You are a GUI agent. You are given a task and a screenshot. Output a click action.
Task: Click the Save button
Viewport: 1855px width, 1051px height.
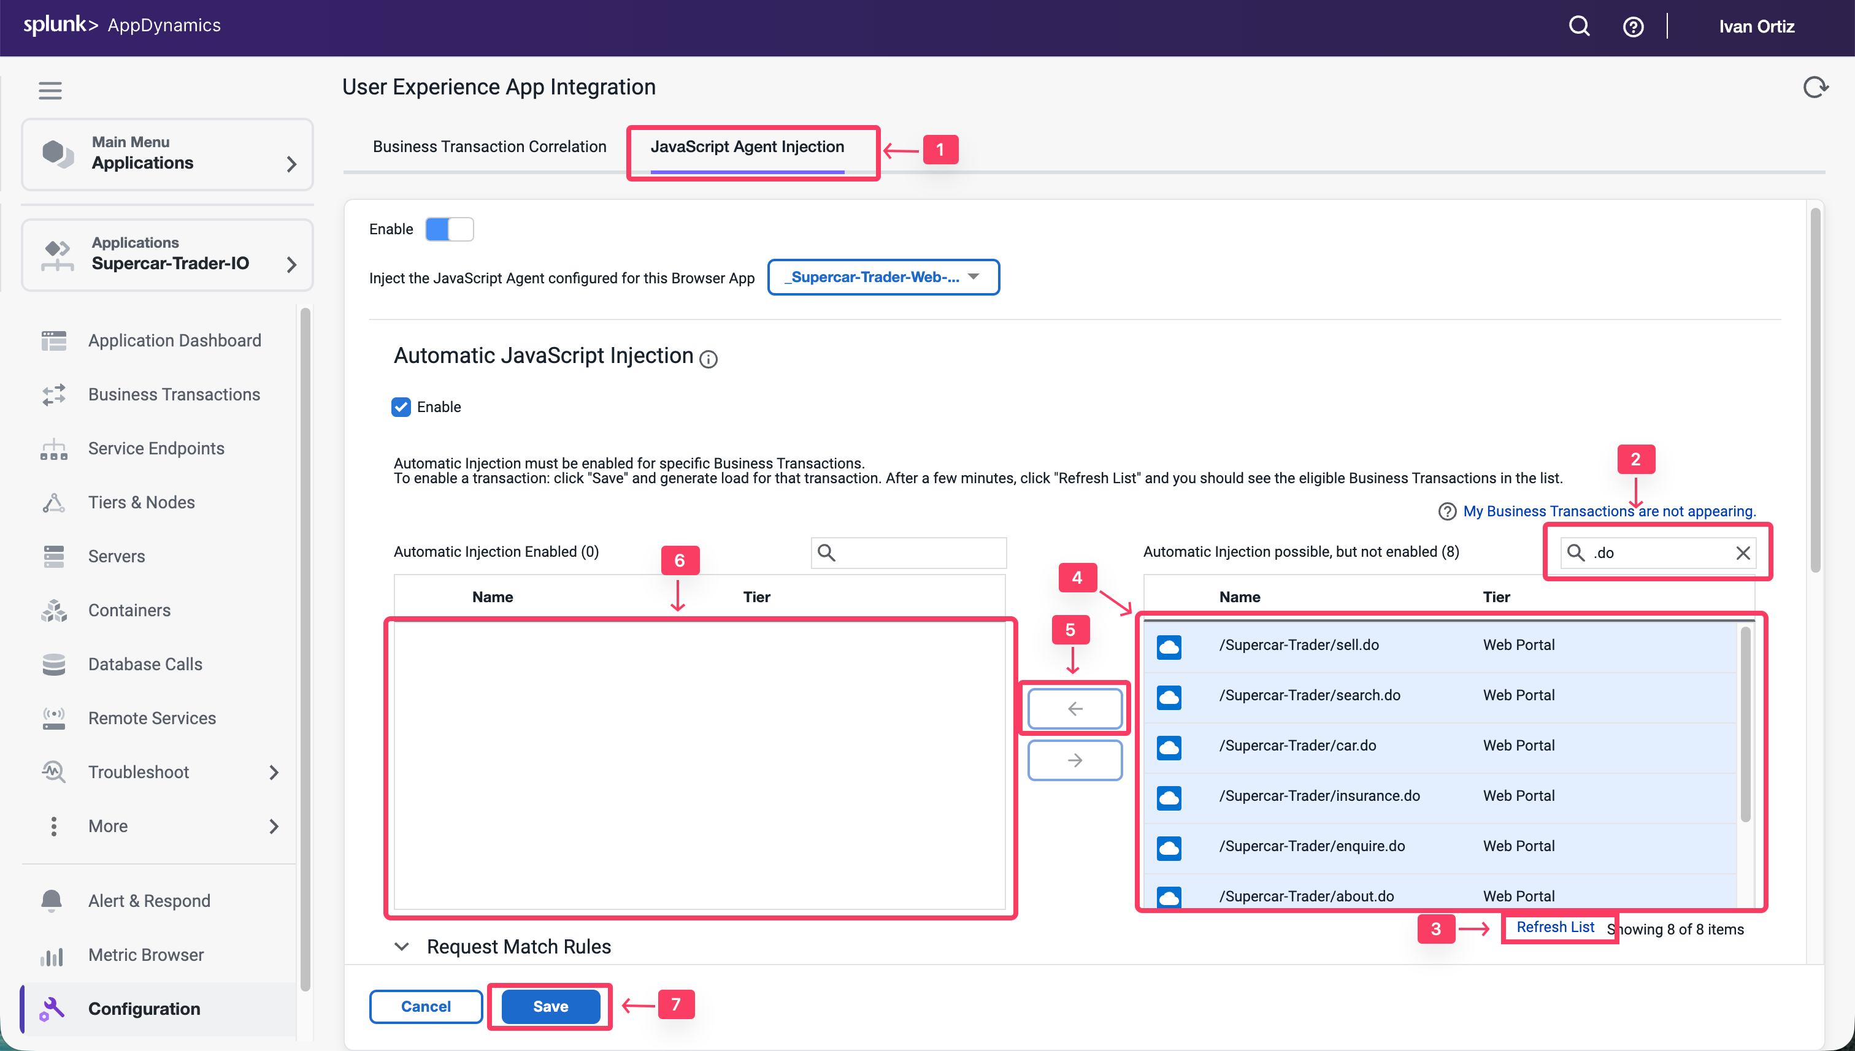(x=550, y=1006)
